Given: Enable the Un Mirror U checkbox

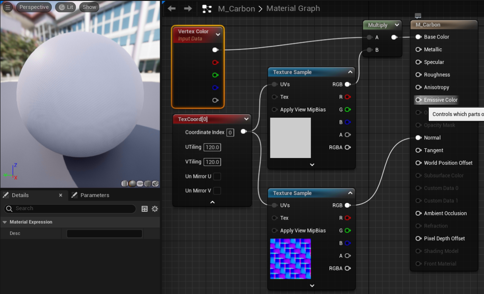Looking at the screenshot, I should pyautogui.click(x=218, y=176).
